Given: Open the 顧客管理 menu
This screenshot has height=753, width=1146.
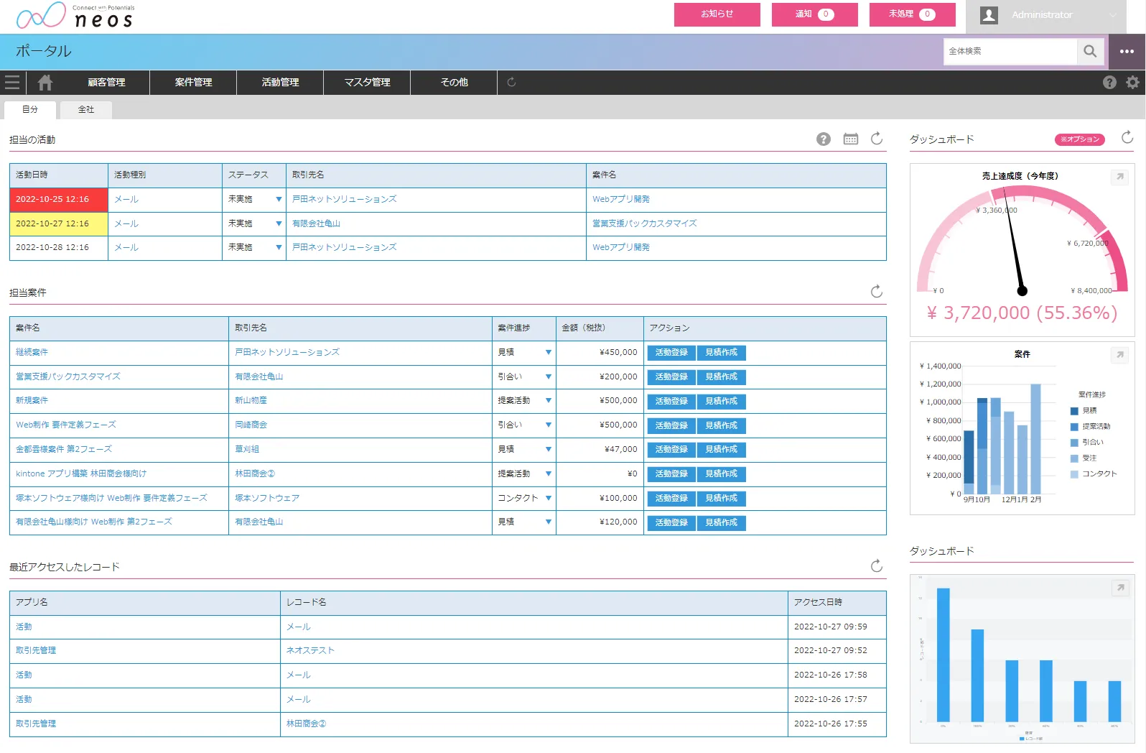Looking at the screenshot, I should pyautogui.click(x=106, y=83).
